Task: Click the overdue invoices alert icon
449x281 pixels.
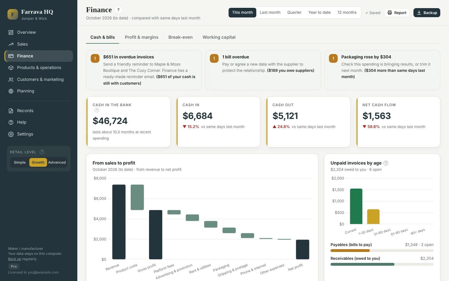Action: pos(95,58)
